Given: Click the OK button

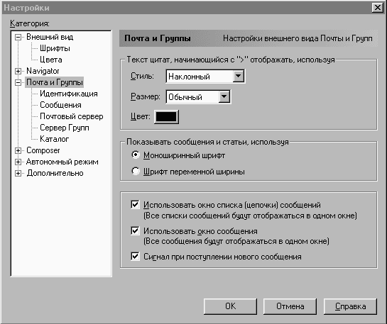Looking at the screenshot, I should [x=230, y=306].
